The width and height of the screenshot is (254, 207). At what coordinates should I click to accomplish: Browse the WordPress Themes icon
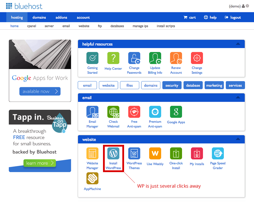[134, 153]
